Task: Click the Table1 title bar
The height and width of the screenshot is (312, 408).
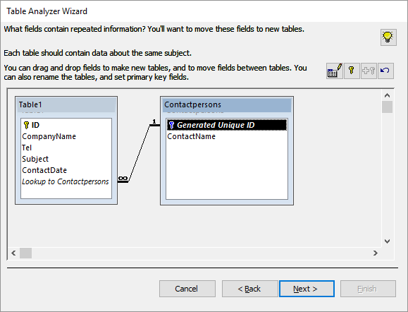Action: pos(66,104)
